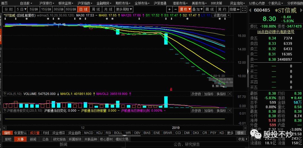The height and width of the screenshot is (148, 303).
Task: Zoom out chart with minus button
Action: click(x=175, y=9)
